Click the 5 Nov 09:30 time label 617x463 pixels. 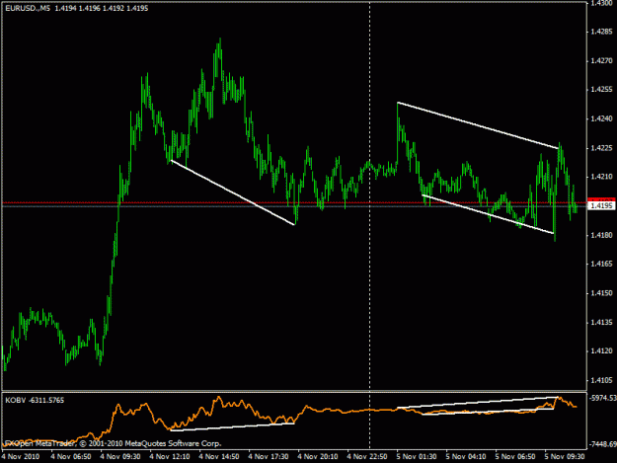(565, 456)
